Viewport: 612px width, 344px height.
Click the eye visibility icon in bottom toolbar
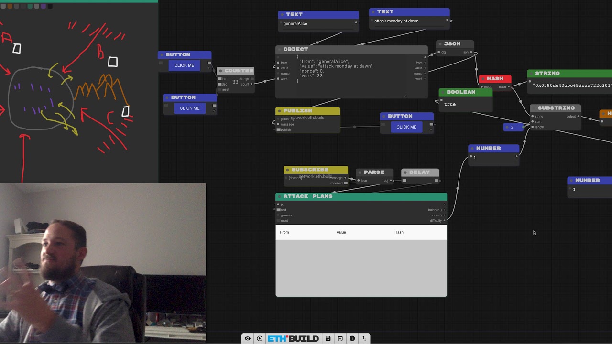[248, 338]
